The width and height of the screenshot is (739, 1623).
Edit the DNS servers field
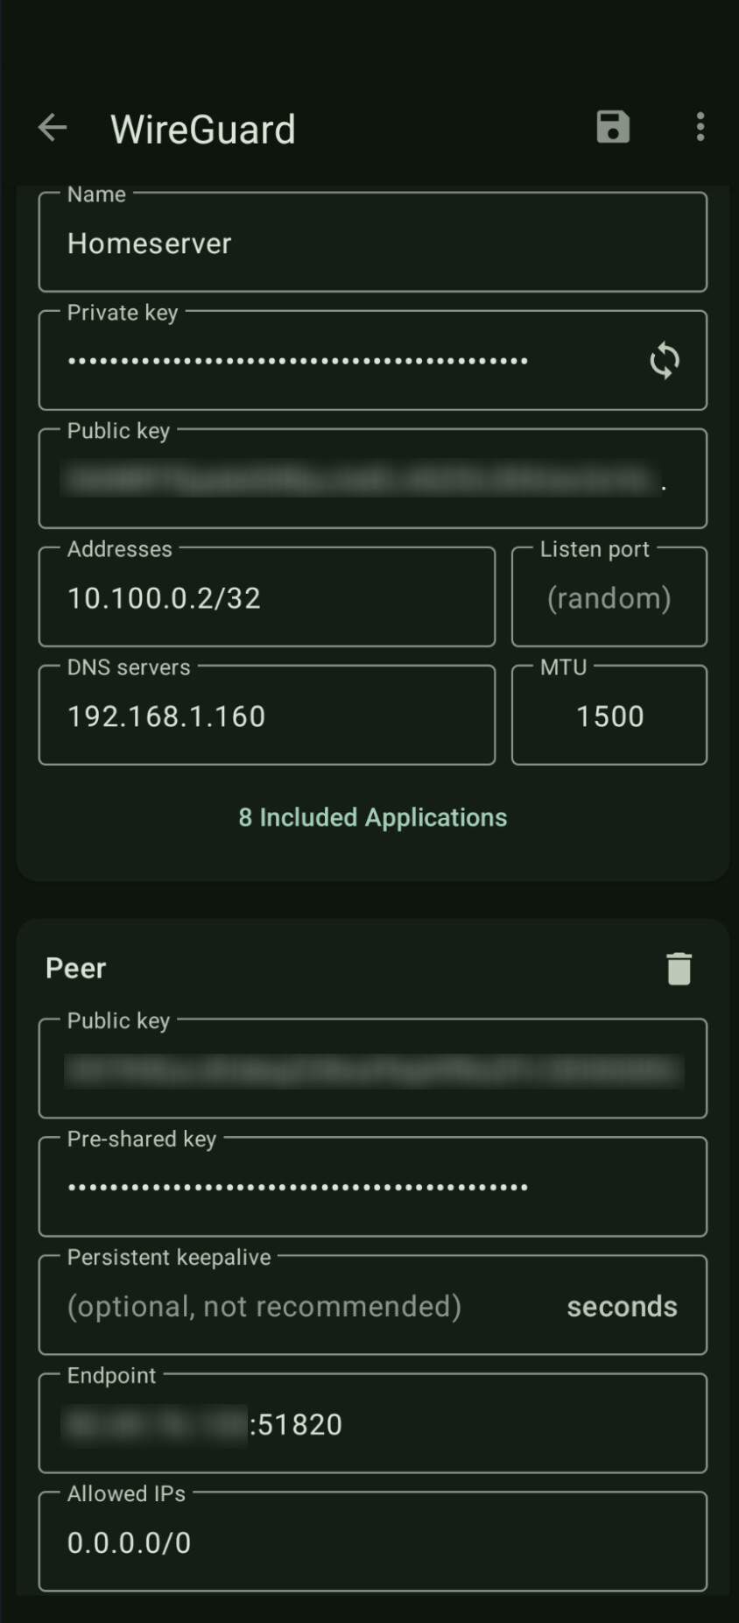pyautogui.click(x=266, y=716)
